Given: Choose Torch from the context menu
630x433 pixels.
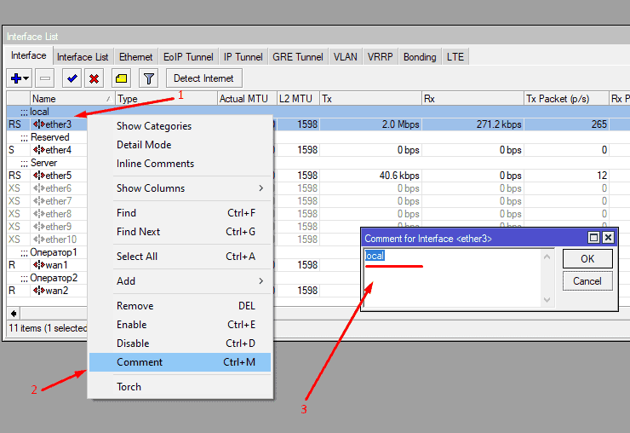Looking at the screenshot, I should 129,387.
